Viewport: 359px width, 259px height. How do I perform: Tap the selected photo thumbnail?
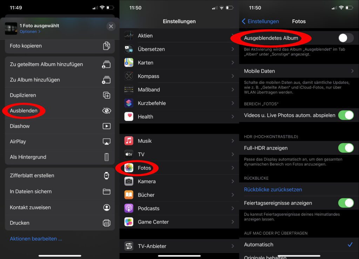(11, 28)
